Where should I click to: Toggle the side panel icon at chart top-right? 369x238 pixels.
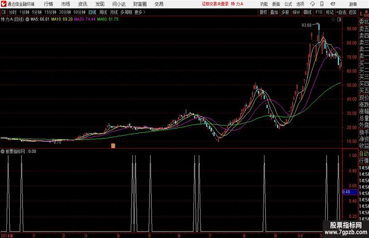(339, 20)
